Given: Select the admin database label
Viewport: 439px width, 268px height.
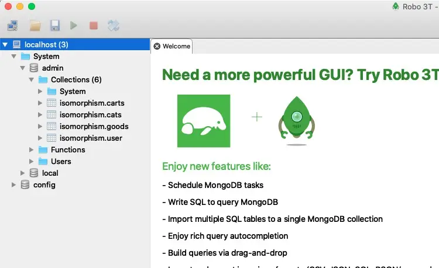Looking at the screenshot, I should point(53,68).
